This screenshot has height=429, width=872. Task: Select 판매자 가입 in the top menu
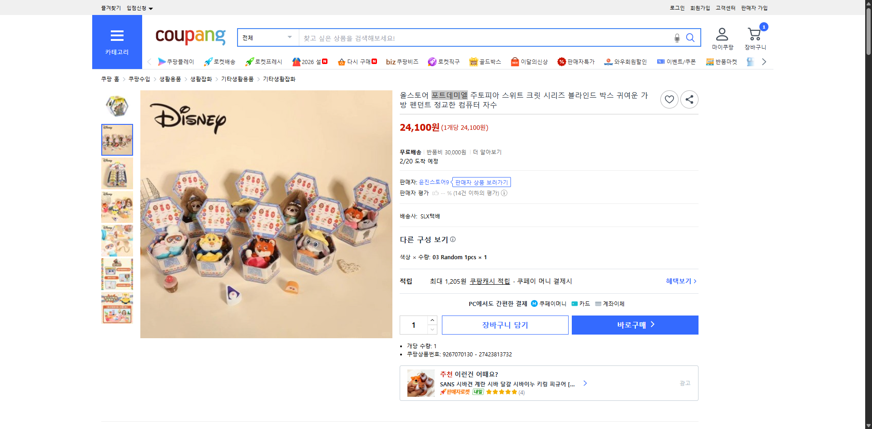754,7
